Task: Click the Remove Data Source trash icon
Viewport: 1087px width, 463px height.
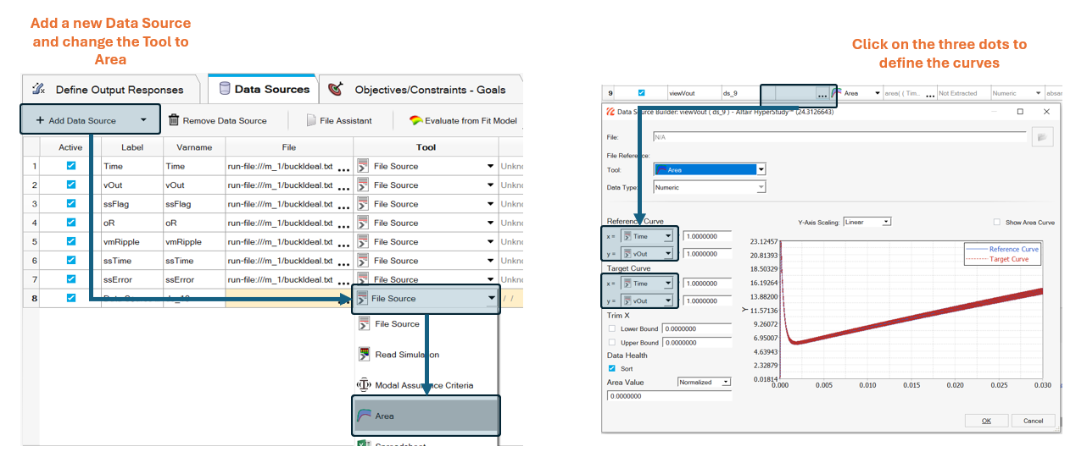Action: 174,120
